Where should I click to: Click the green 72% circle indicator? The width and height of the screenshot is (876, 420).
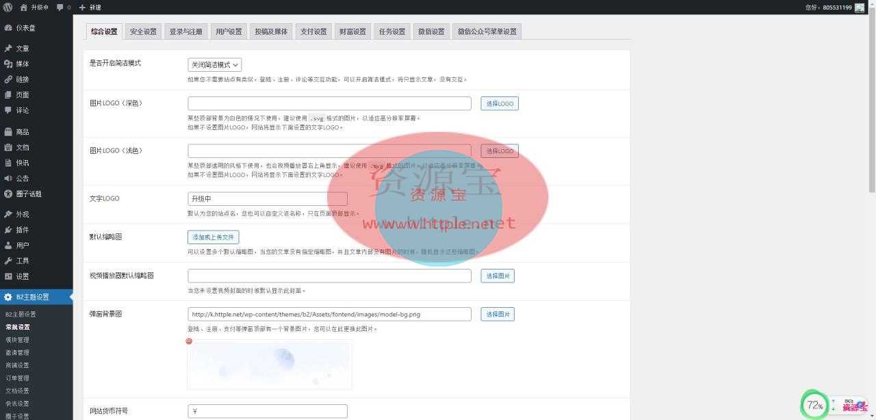pos(814,405)
